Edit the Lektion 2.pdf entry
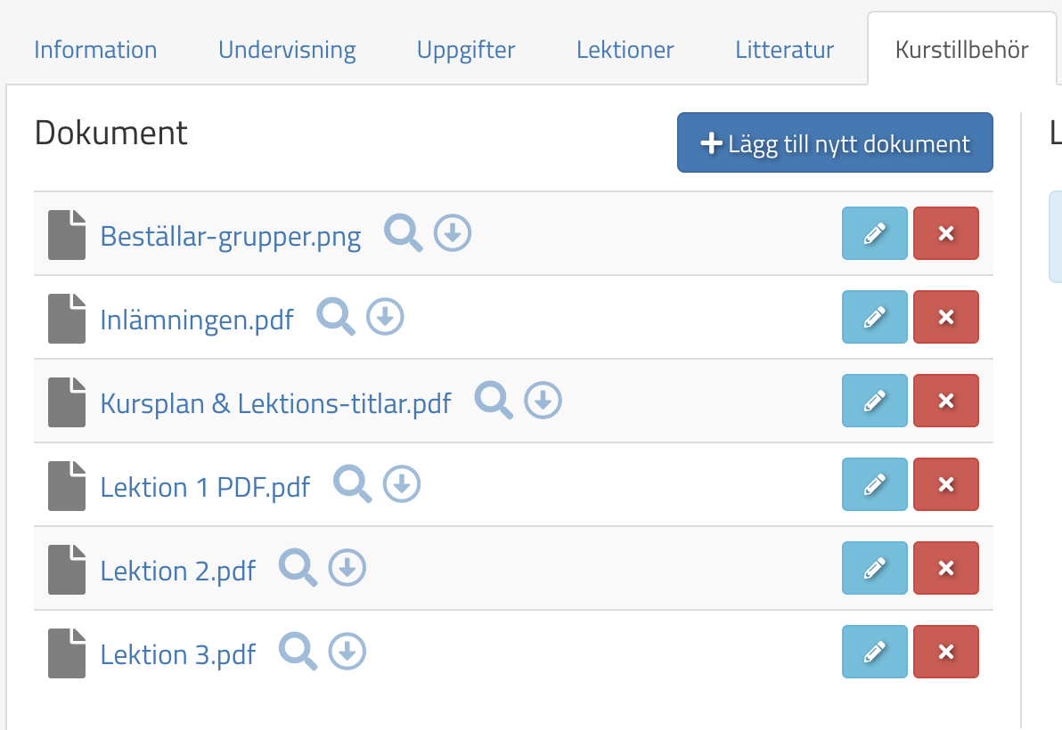The height and width of the screenshot is (730, 1062). pyautogui.click(x=874, y=567)
